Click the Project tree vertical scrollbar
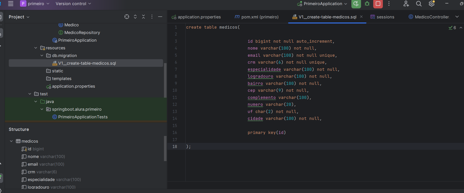The height and width of the screenshot is (193, 464). (x=165, y=80)
